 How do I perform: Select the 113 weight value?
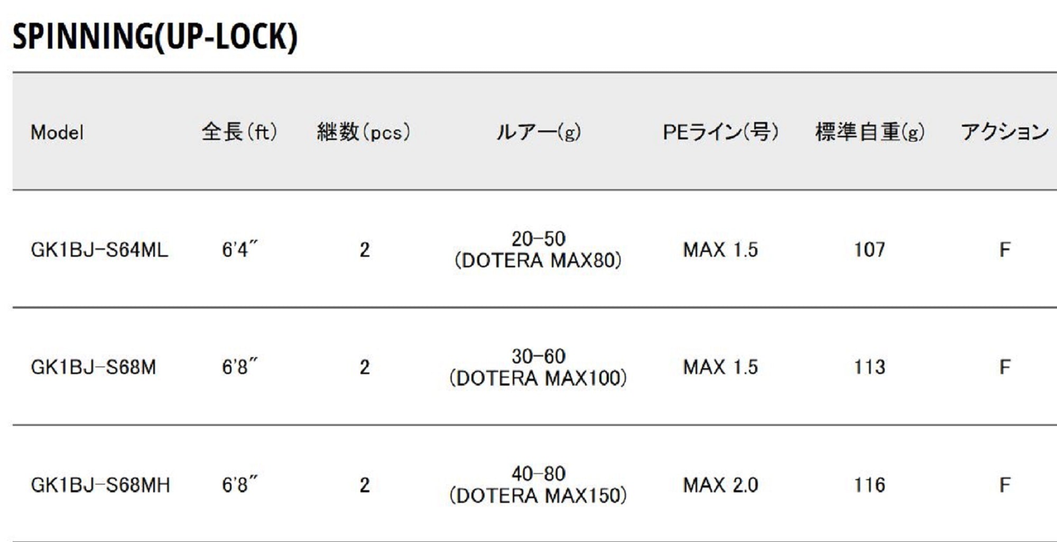click(x=869, y=367)
